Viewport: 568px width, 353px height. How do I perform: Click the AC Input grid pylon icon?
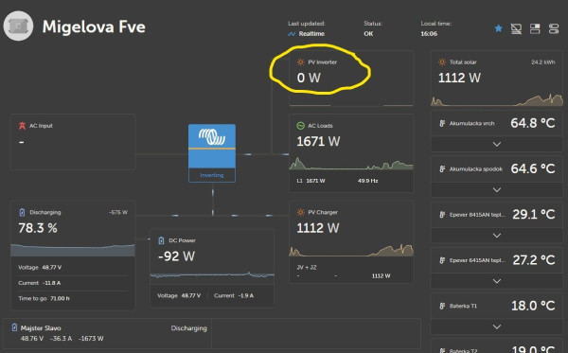(x=22, y=126)
